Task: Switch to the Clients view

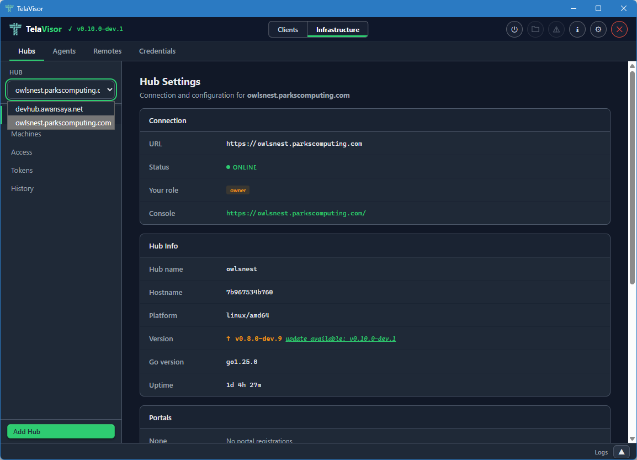Action: [x=288, y=29]
